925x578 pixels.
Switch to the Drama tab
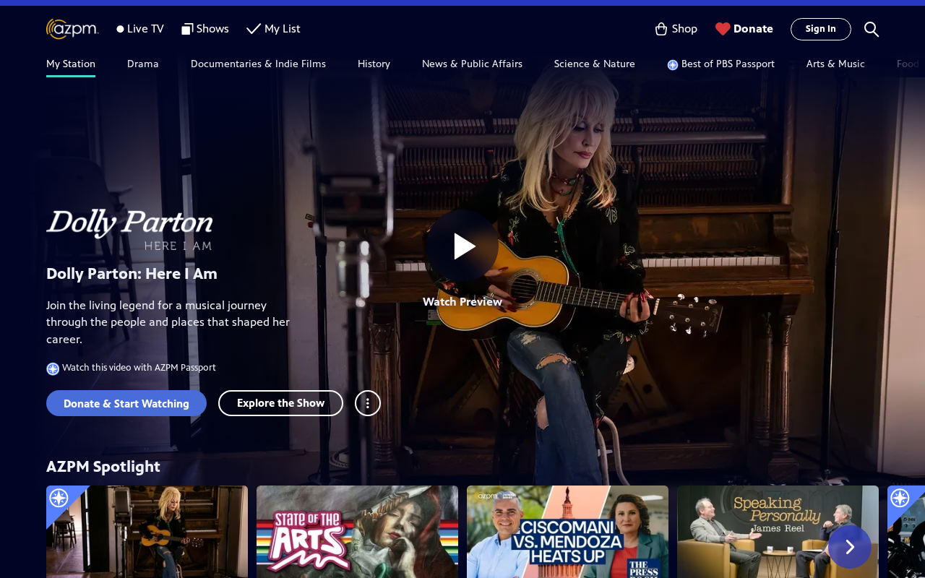[x=143, y=64]
